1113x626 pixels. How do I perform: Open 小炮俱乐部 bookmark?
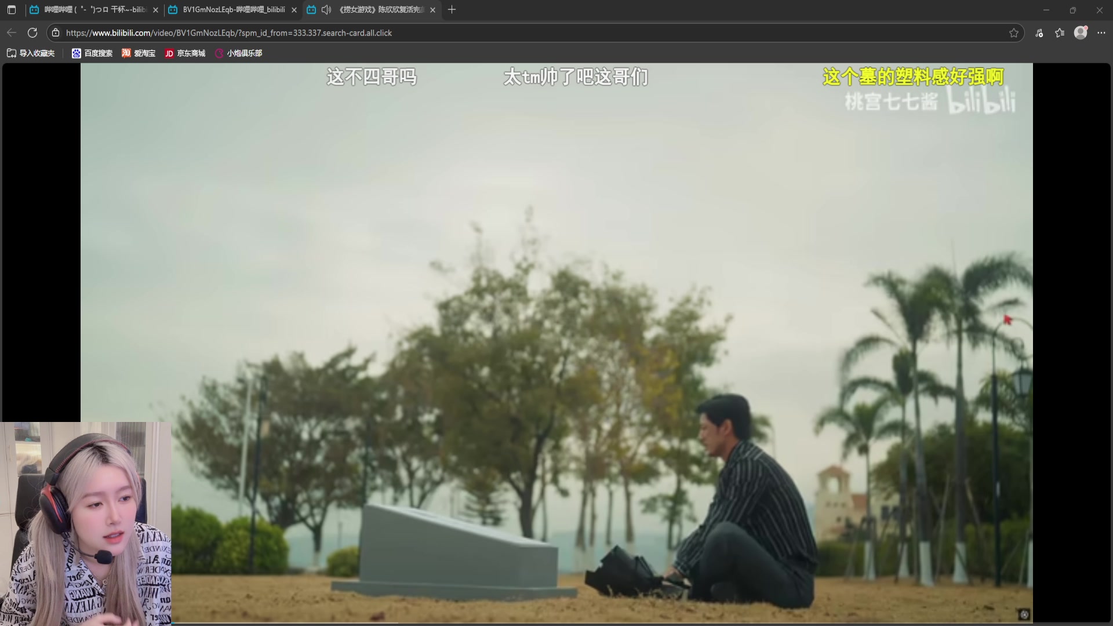tap(238, 53)
